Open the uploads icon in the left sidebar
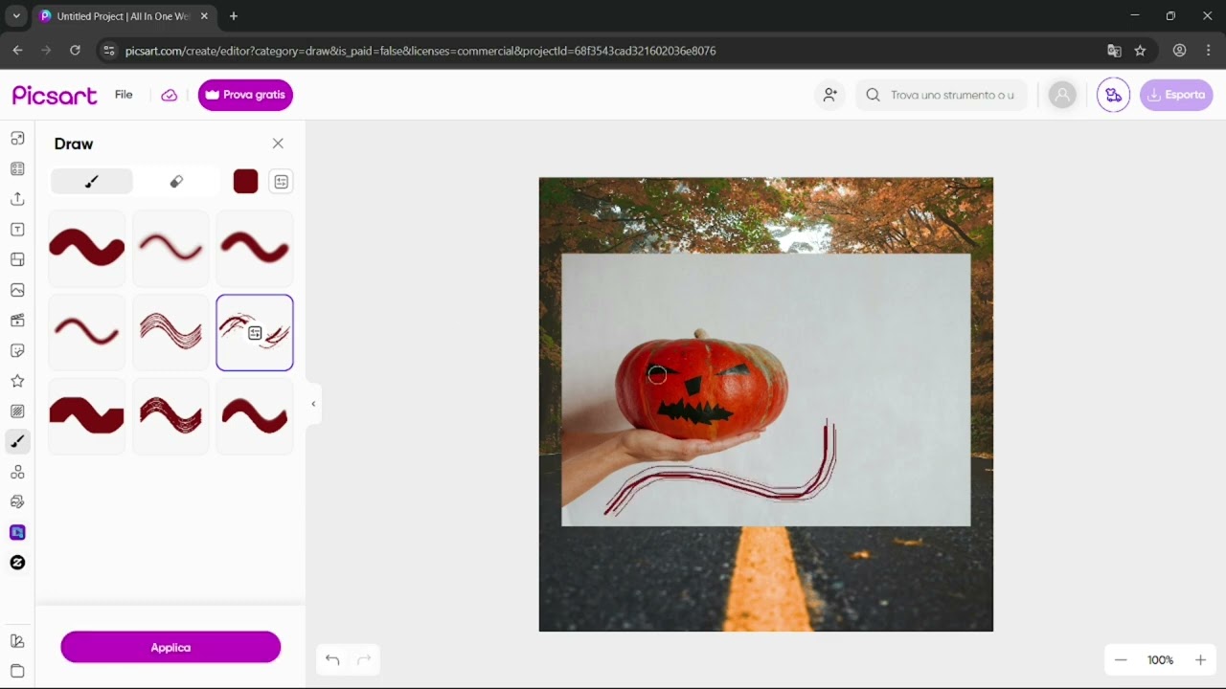This screenshot has width=1226, height=689. pos(17,199)
